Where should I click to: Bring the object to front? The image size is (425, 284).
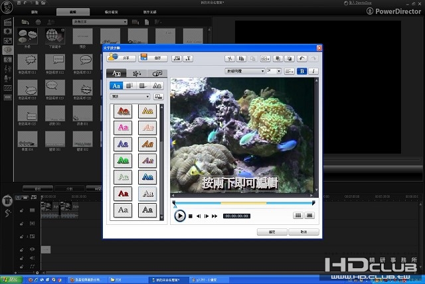click(x=278, y=58)
